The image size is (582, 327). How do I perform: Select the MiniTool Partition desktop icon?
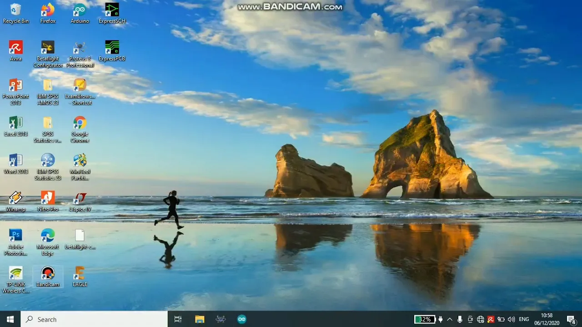click(80, 167)
